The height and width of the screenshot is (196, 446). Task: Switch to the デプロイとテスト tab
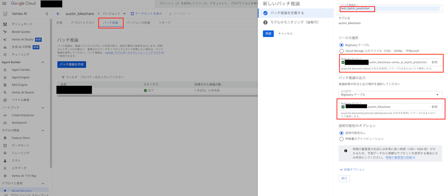pyautogui.click(x=83, y=23)
